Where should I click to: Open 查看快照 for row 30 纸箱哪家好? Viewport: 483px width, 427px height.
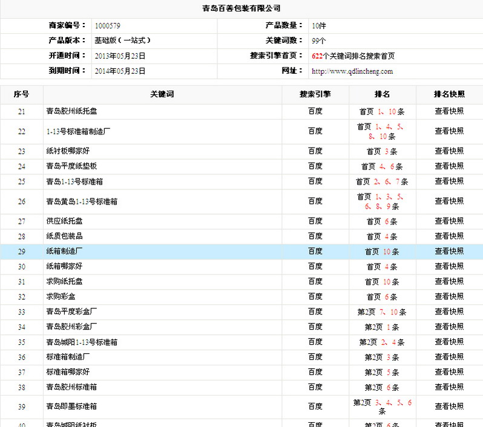(x=449, y=266)
